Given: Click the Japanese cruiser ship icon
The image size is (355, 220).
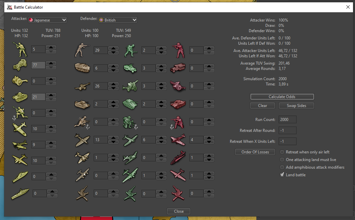Looking at the screenshot, I should (x=20, y=176).
